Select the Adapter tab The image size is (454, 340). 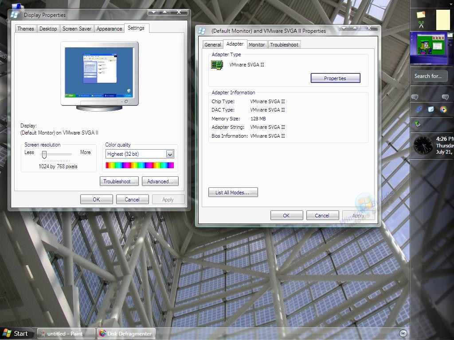(x=235, y=44)
